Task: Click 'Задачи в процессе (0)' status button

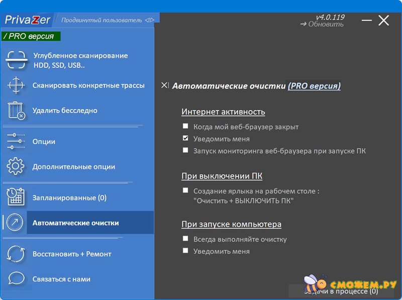Action: point(341,291)
